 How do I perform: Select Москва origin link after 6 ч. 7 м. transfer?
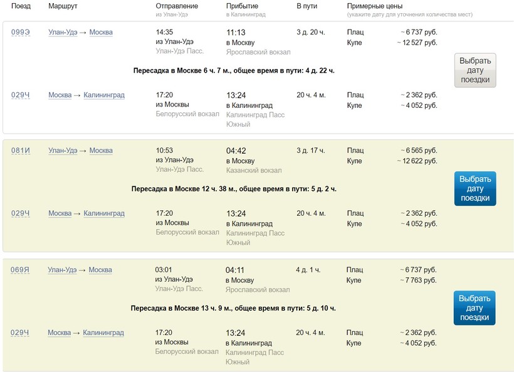60,95
